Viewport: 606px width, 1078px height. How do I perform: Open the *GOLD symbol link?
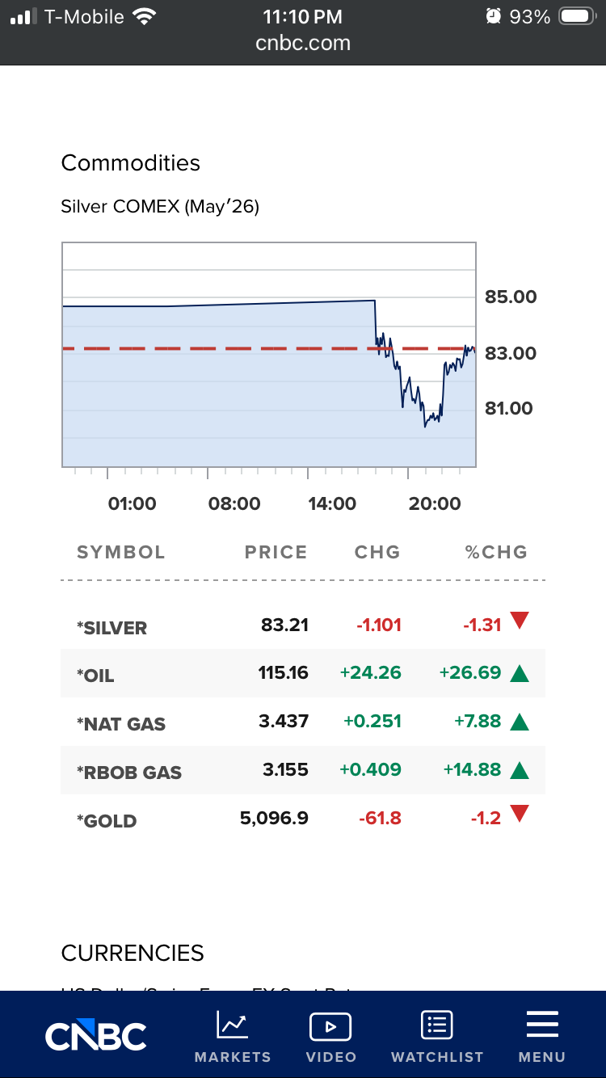pyautogui.click(x=107, y=821)
